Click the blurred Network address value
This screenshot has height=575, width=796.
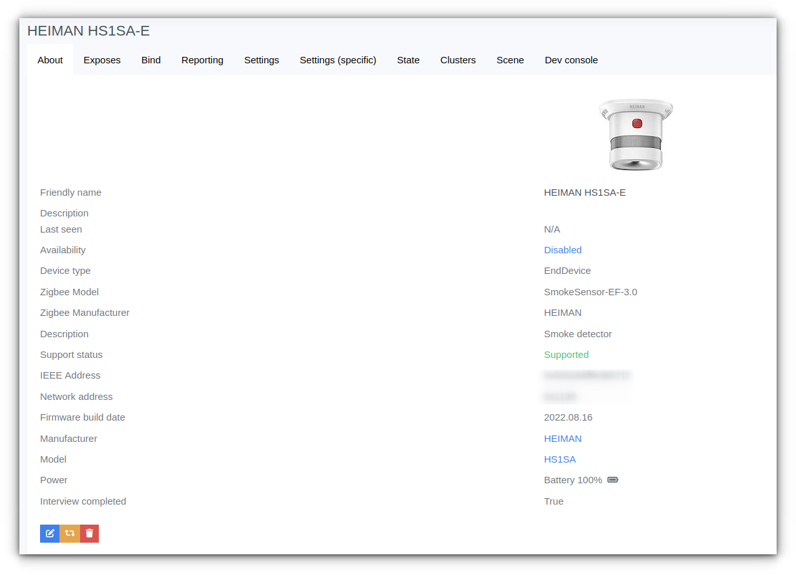click(x=560, y=397)
